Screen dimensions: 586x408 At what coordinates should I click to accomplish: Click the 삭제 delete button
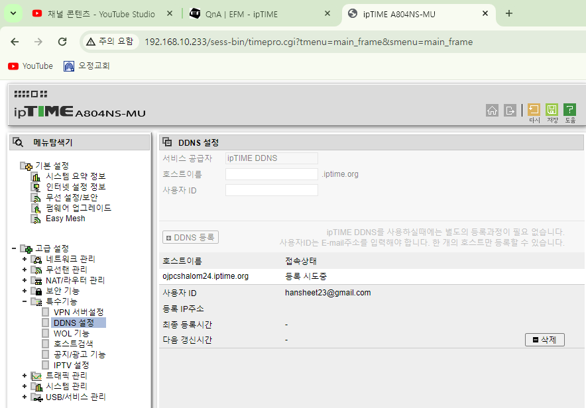tap(544, 340)
